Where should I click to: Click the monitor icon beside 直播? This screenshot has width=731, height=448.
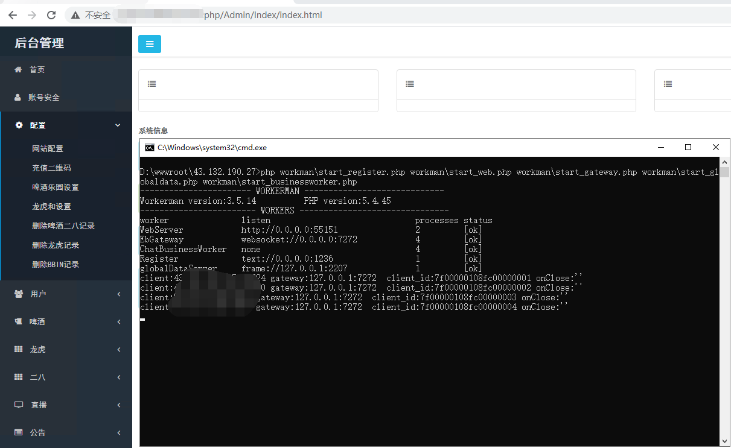coord(18,405)
